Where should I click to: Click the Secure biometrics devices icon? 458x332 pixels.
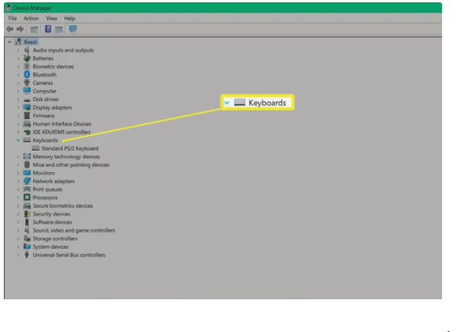(27, 206)
